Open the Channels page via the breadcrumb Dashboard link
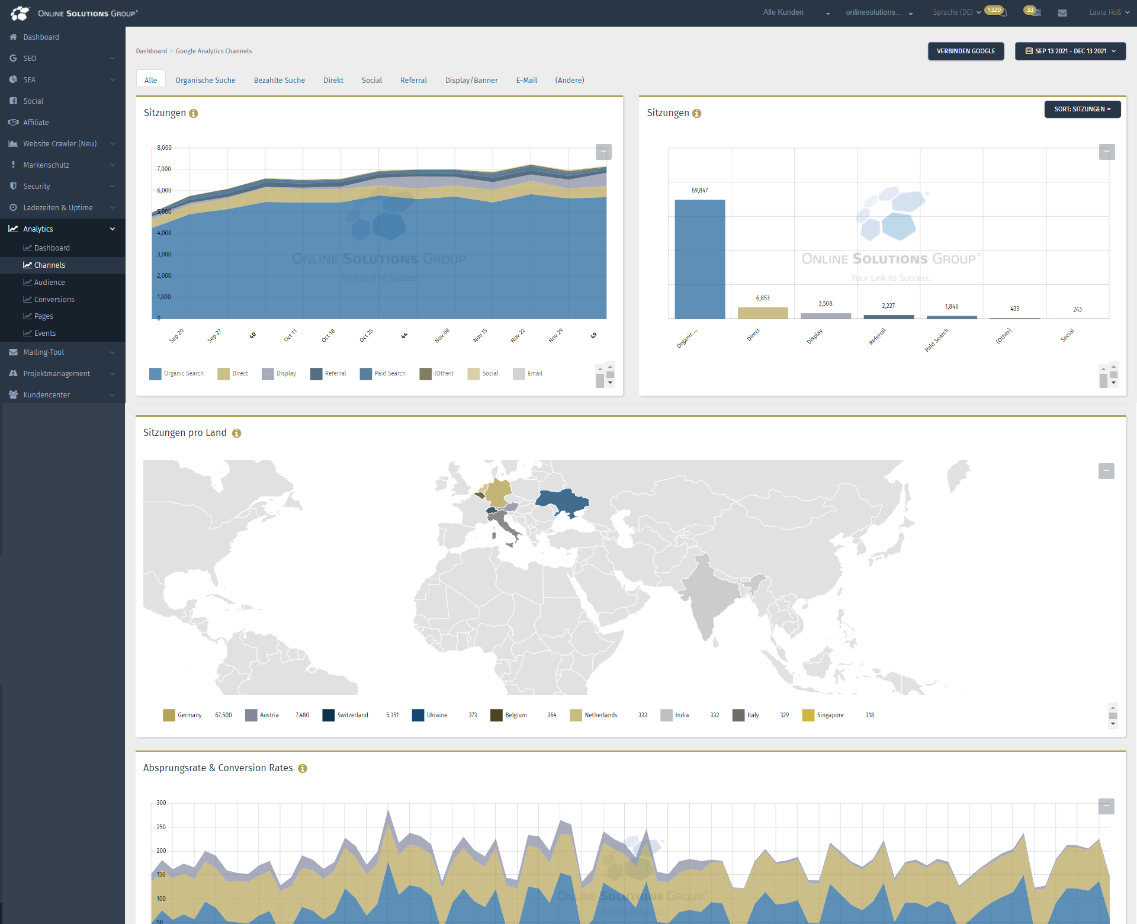Image resolution: width=1137 pixels, height=924 pixels. tap(152, 51)
